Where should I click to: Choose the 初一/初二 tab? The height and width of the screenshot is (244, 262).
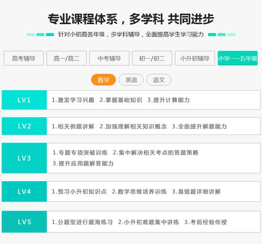(x=152, y=58)
